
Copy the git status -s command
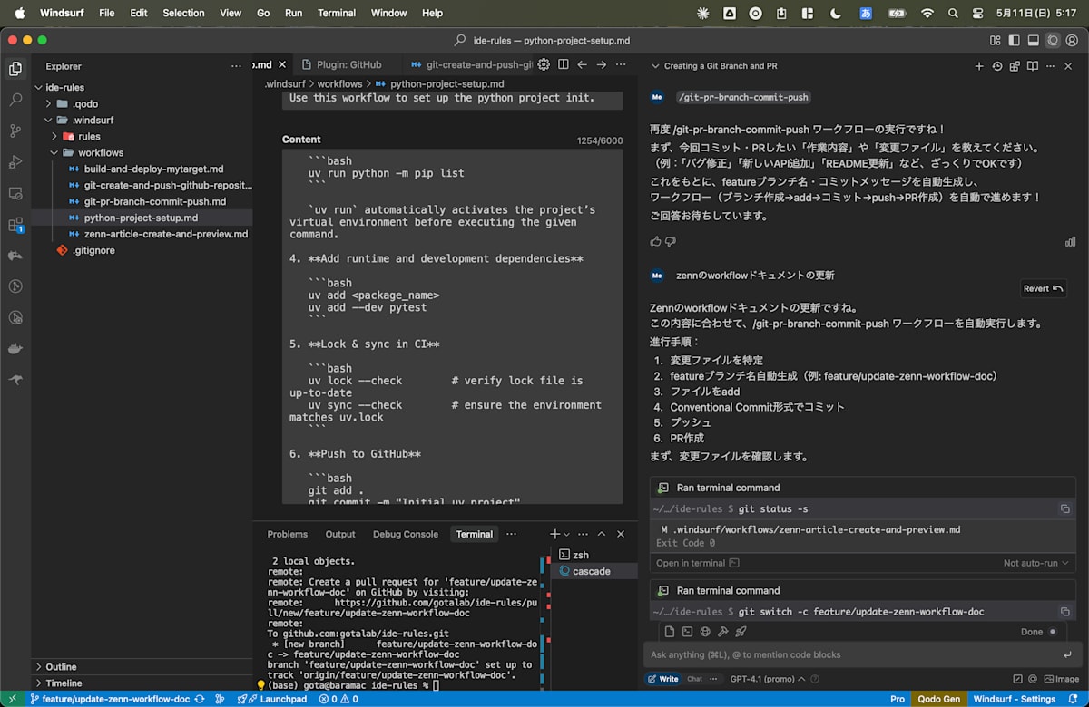[1064, 509]
